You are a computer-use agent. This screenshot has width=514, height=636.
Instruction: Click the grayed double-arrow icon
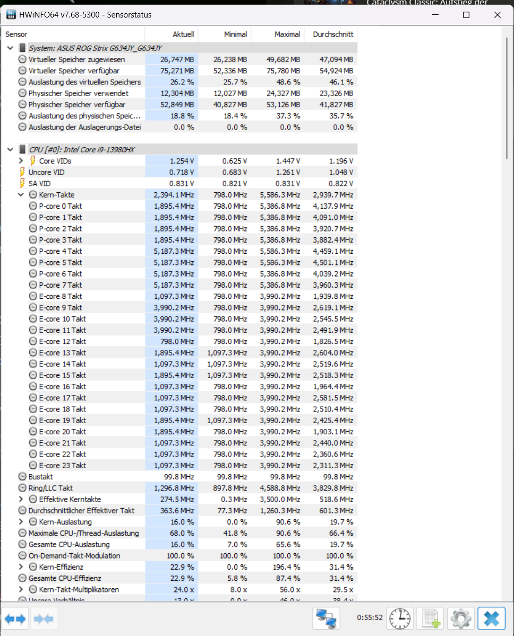44,618
